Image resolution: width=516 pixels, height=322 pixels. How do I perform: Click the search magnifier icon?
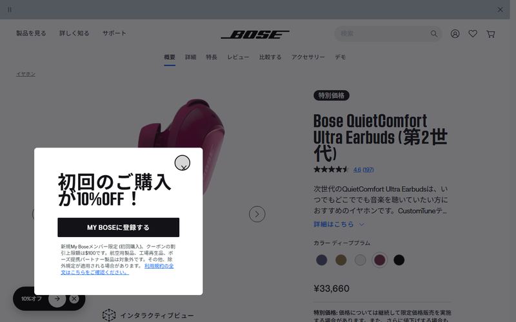[x=434, y=33]
